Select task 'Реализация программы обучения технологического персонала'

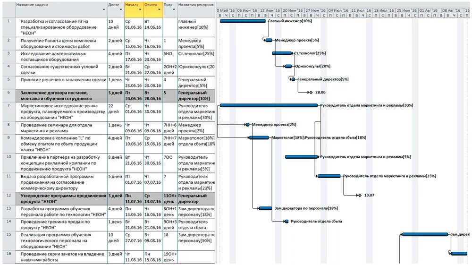point(61,240)
